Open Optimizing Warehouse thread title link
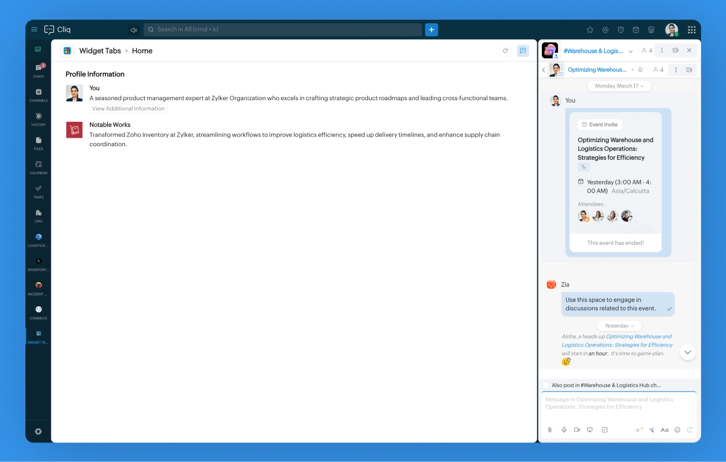This screenshot has width=726, height=462. tap(597, 70)
